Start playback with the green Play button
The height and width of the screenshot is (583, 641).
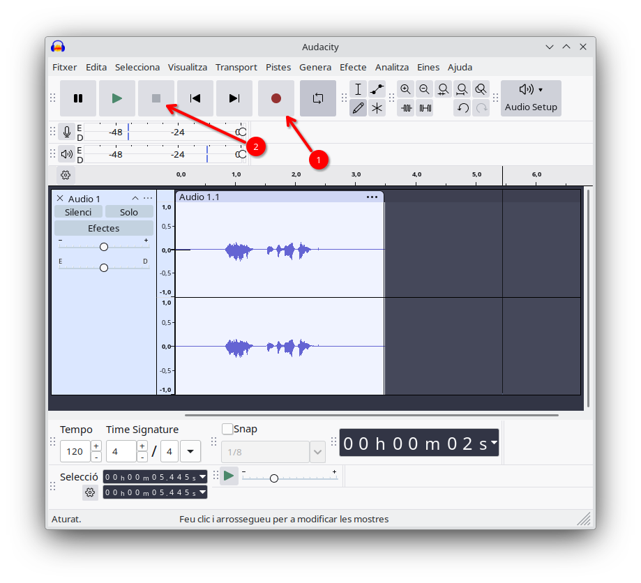coord(117,98)
